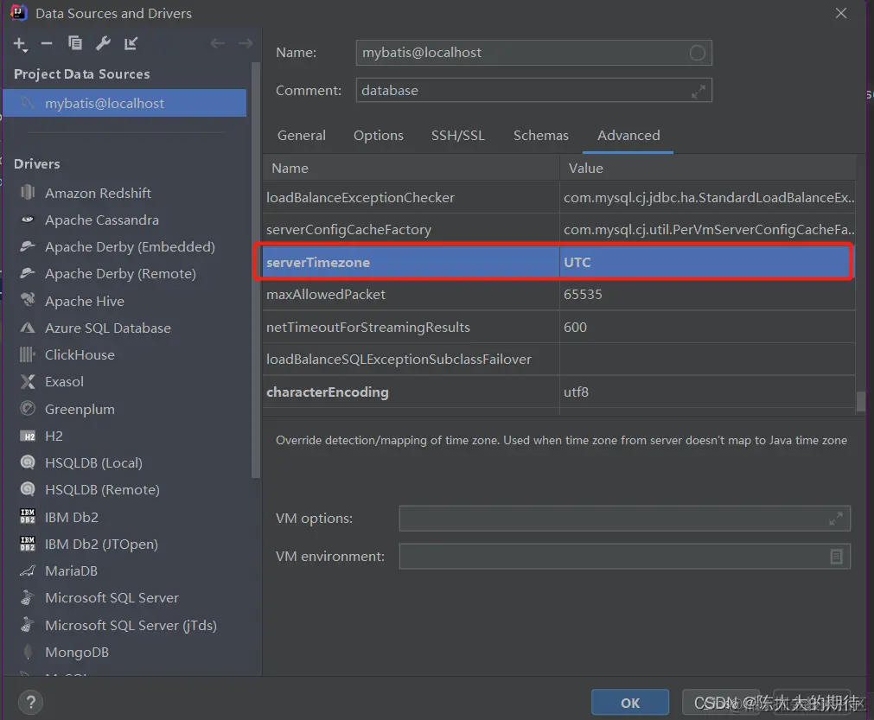874x720 pixels.
Task: Close the Data Sources and Drivers dialog
Action: click(x=841, y=13)
